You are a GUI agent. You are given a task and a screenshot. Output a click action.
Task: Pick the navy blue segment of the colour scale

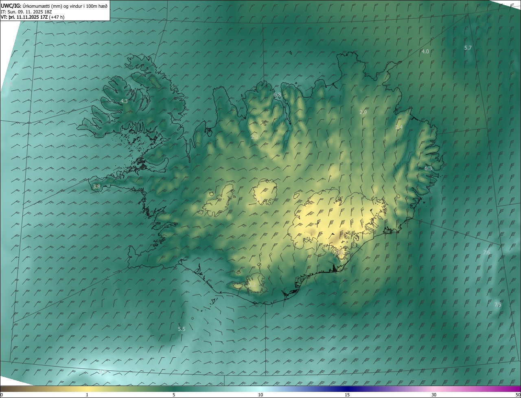click(x=347, y=389)
